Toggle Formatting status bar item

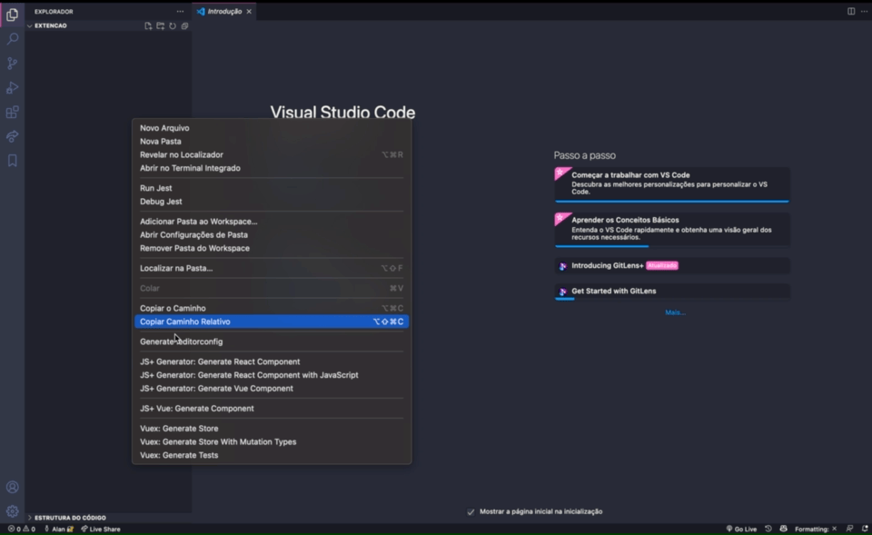coord(816,529)
